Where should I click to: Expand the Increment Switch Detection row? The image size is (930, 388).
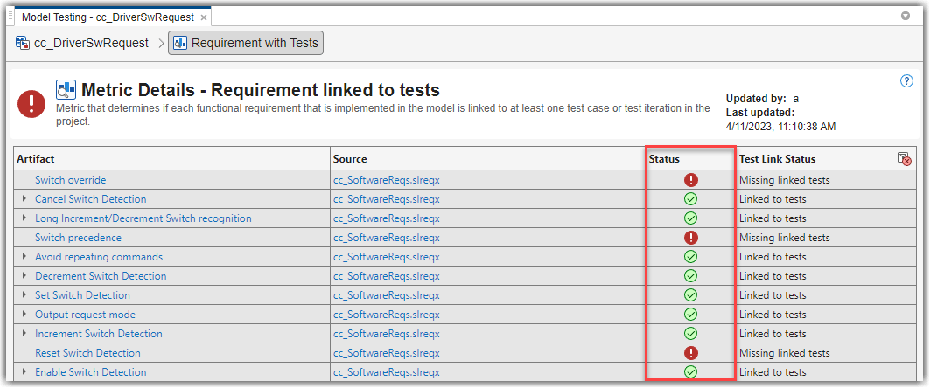24,334
